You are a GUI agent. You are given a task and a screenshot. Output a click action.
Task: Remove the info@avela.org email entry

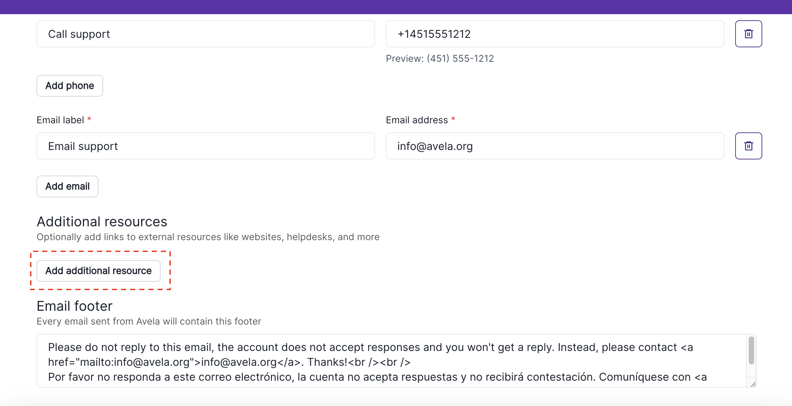748,146
